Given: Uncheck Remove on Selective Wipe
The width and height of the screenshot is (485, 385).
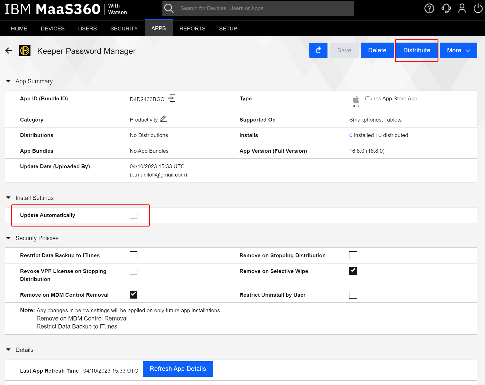Looking at the screenshot, I should tap(353, 271).
